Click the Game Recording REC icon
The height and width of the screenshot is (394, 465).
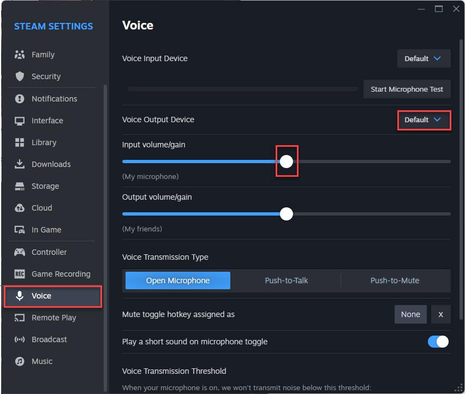[x=20, y=274]
